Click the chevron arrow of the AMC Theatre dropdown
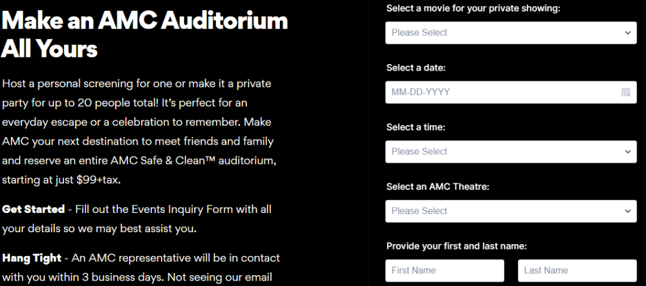 point(627,211)
